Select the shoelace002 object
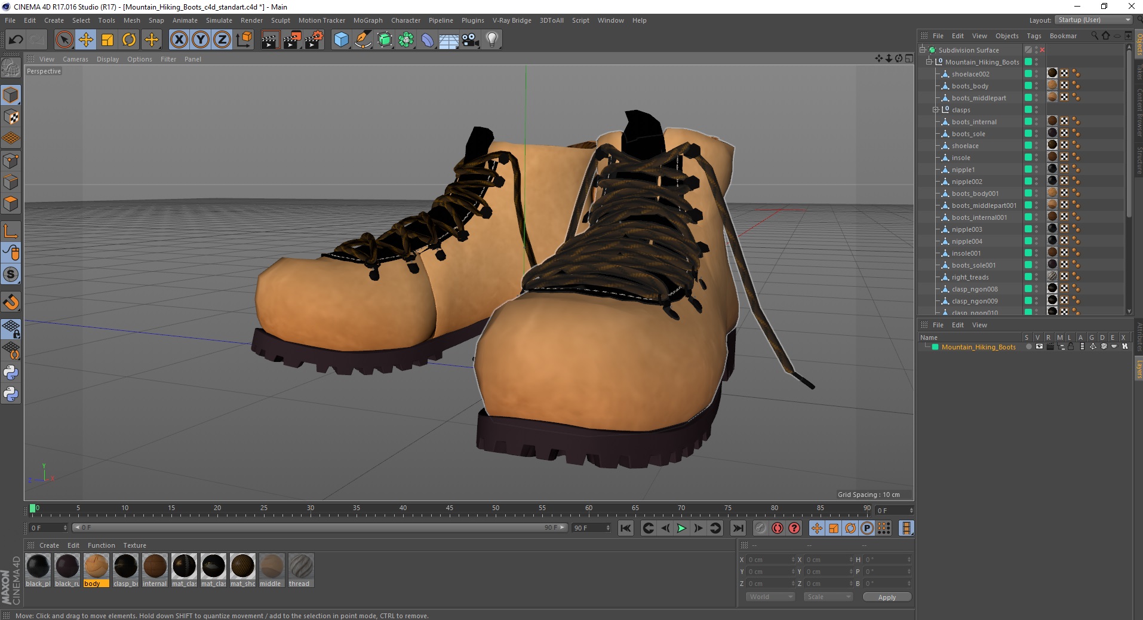 (x=970, y=74)
